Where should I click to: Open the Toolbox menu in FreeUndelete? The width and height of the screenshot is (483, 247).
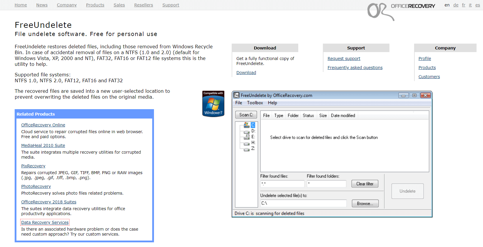[255, 103]
